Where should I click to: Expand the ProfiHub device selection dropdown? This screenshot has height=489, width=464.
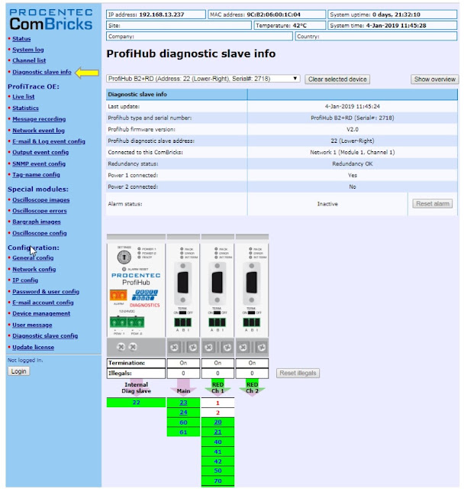pyautogui.click(x=203, y=79)
